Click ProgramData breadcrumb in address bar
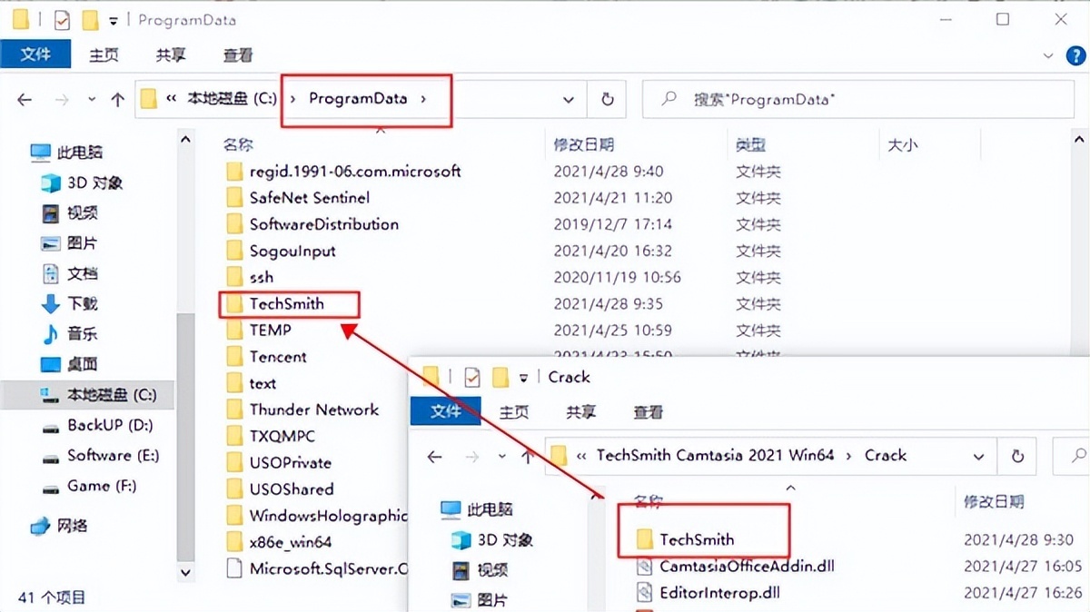 click(x=358, y=98)
